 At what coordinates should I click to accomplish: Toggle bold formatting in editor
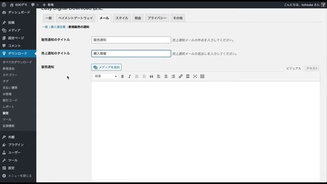(123, 76)
